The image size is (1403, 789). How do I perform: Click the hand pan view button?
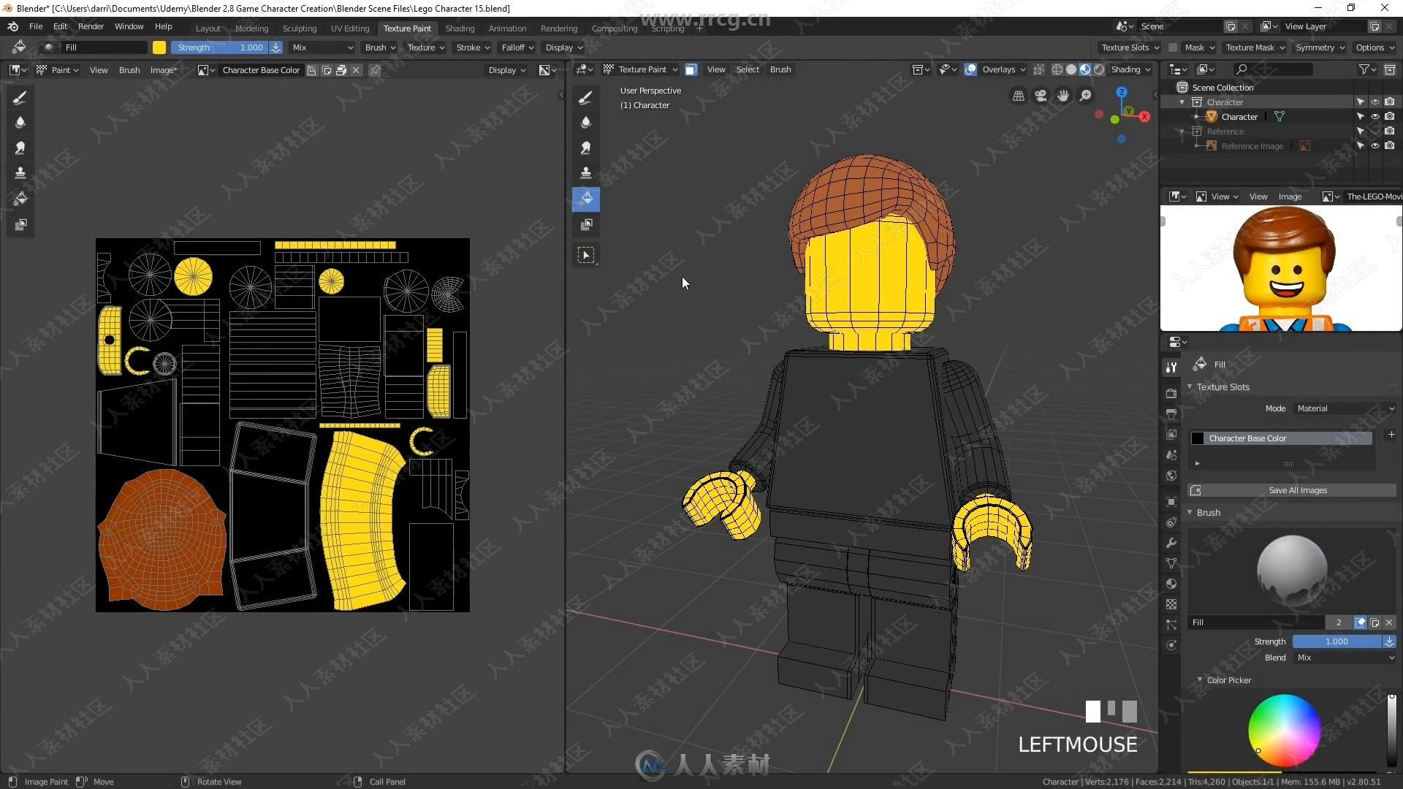1063,96
